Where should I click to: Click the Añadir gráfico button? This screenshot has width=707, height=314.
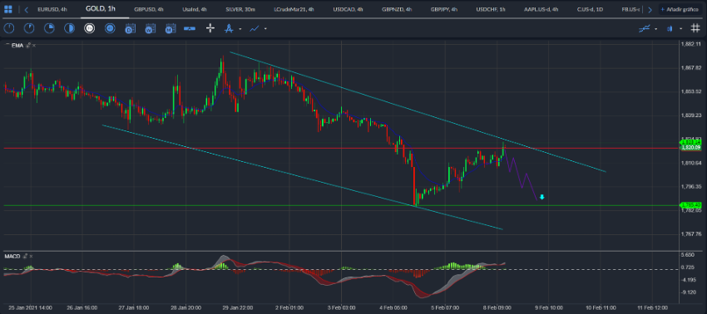680,9
